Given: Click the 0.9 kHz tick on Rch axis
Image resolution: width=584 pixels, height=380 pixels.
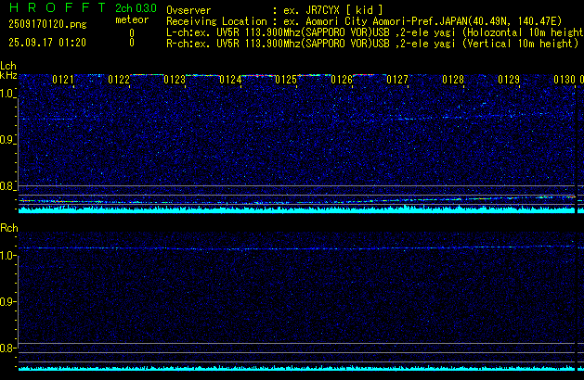Looking at the screenshot, I should point(7,301).
